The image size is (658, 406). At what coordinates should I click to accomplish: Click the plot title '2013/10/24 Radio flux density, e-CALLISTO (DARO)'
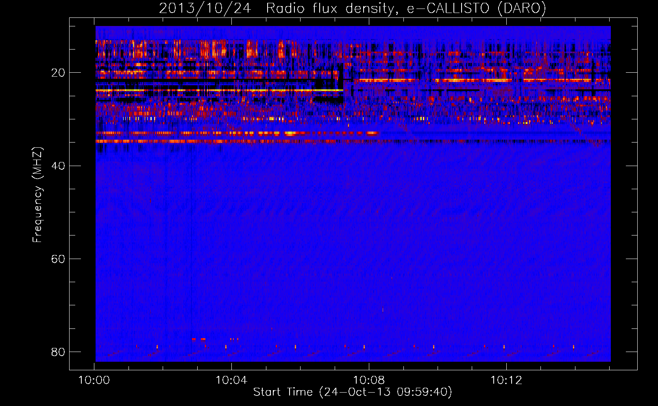coord(353,9)
